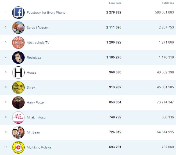Click the Shrek page name text
This screenshot has height=155, width=176.
point(31,87)
